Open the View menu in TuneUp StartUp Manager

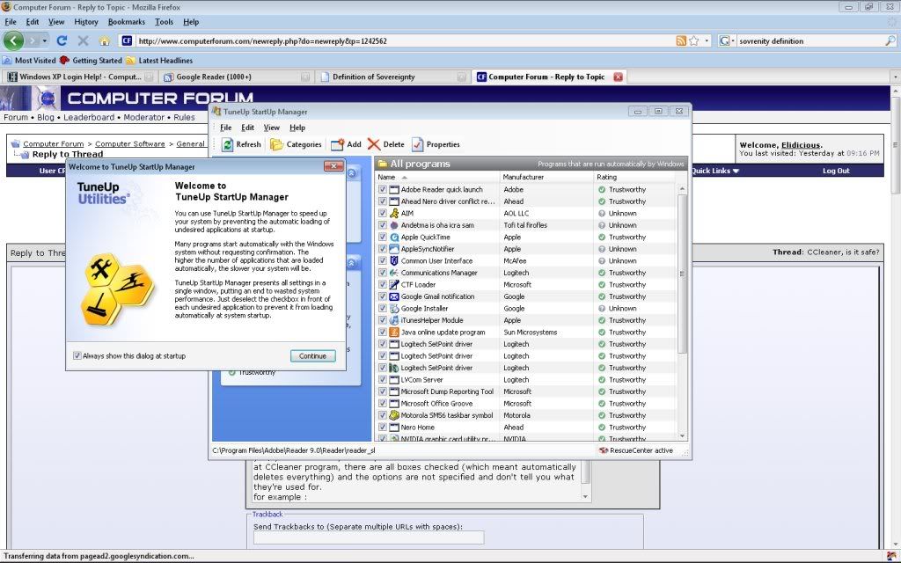pyautogui.click(x=272, y=128)
